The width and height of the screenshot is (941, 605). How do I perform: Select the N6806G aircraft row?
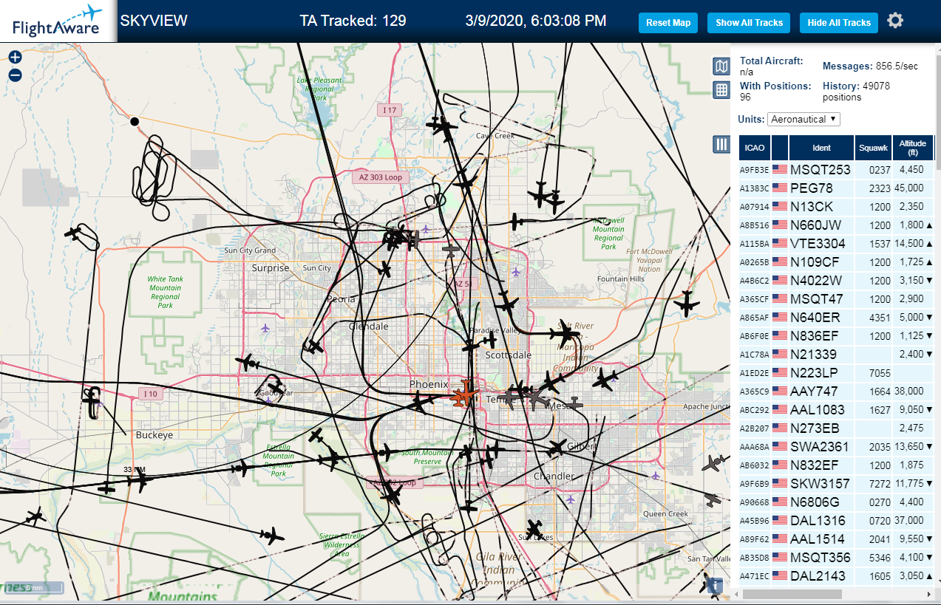tap(836, 502)
